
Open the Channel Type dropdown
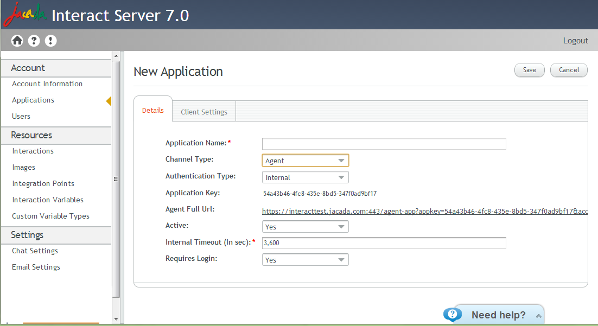[x=306, y=161]
